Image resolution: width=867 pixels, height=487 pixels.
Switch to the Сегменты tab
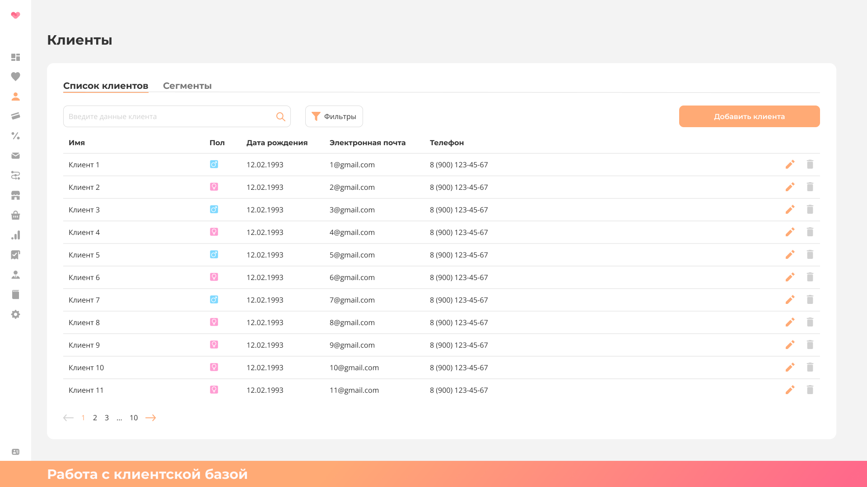(x=187, y=86)
